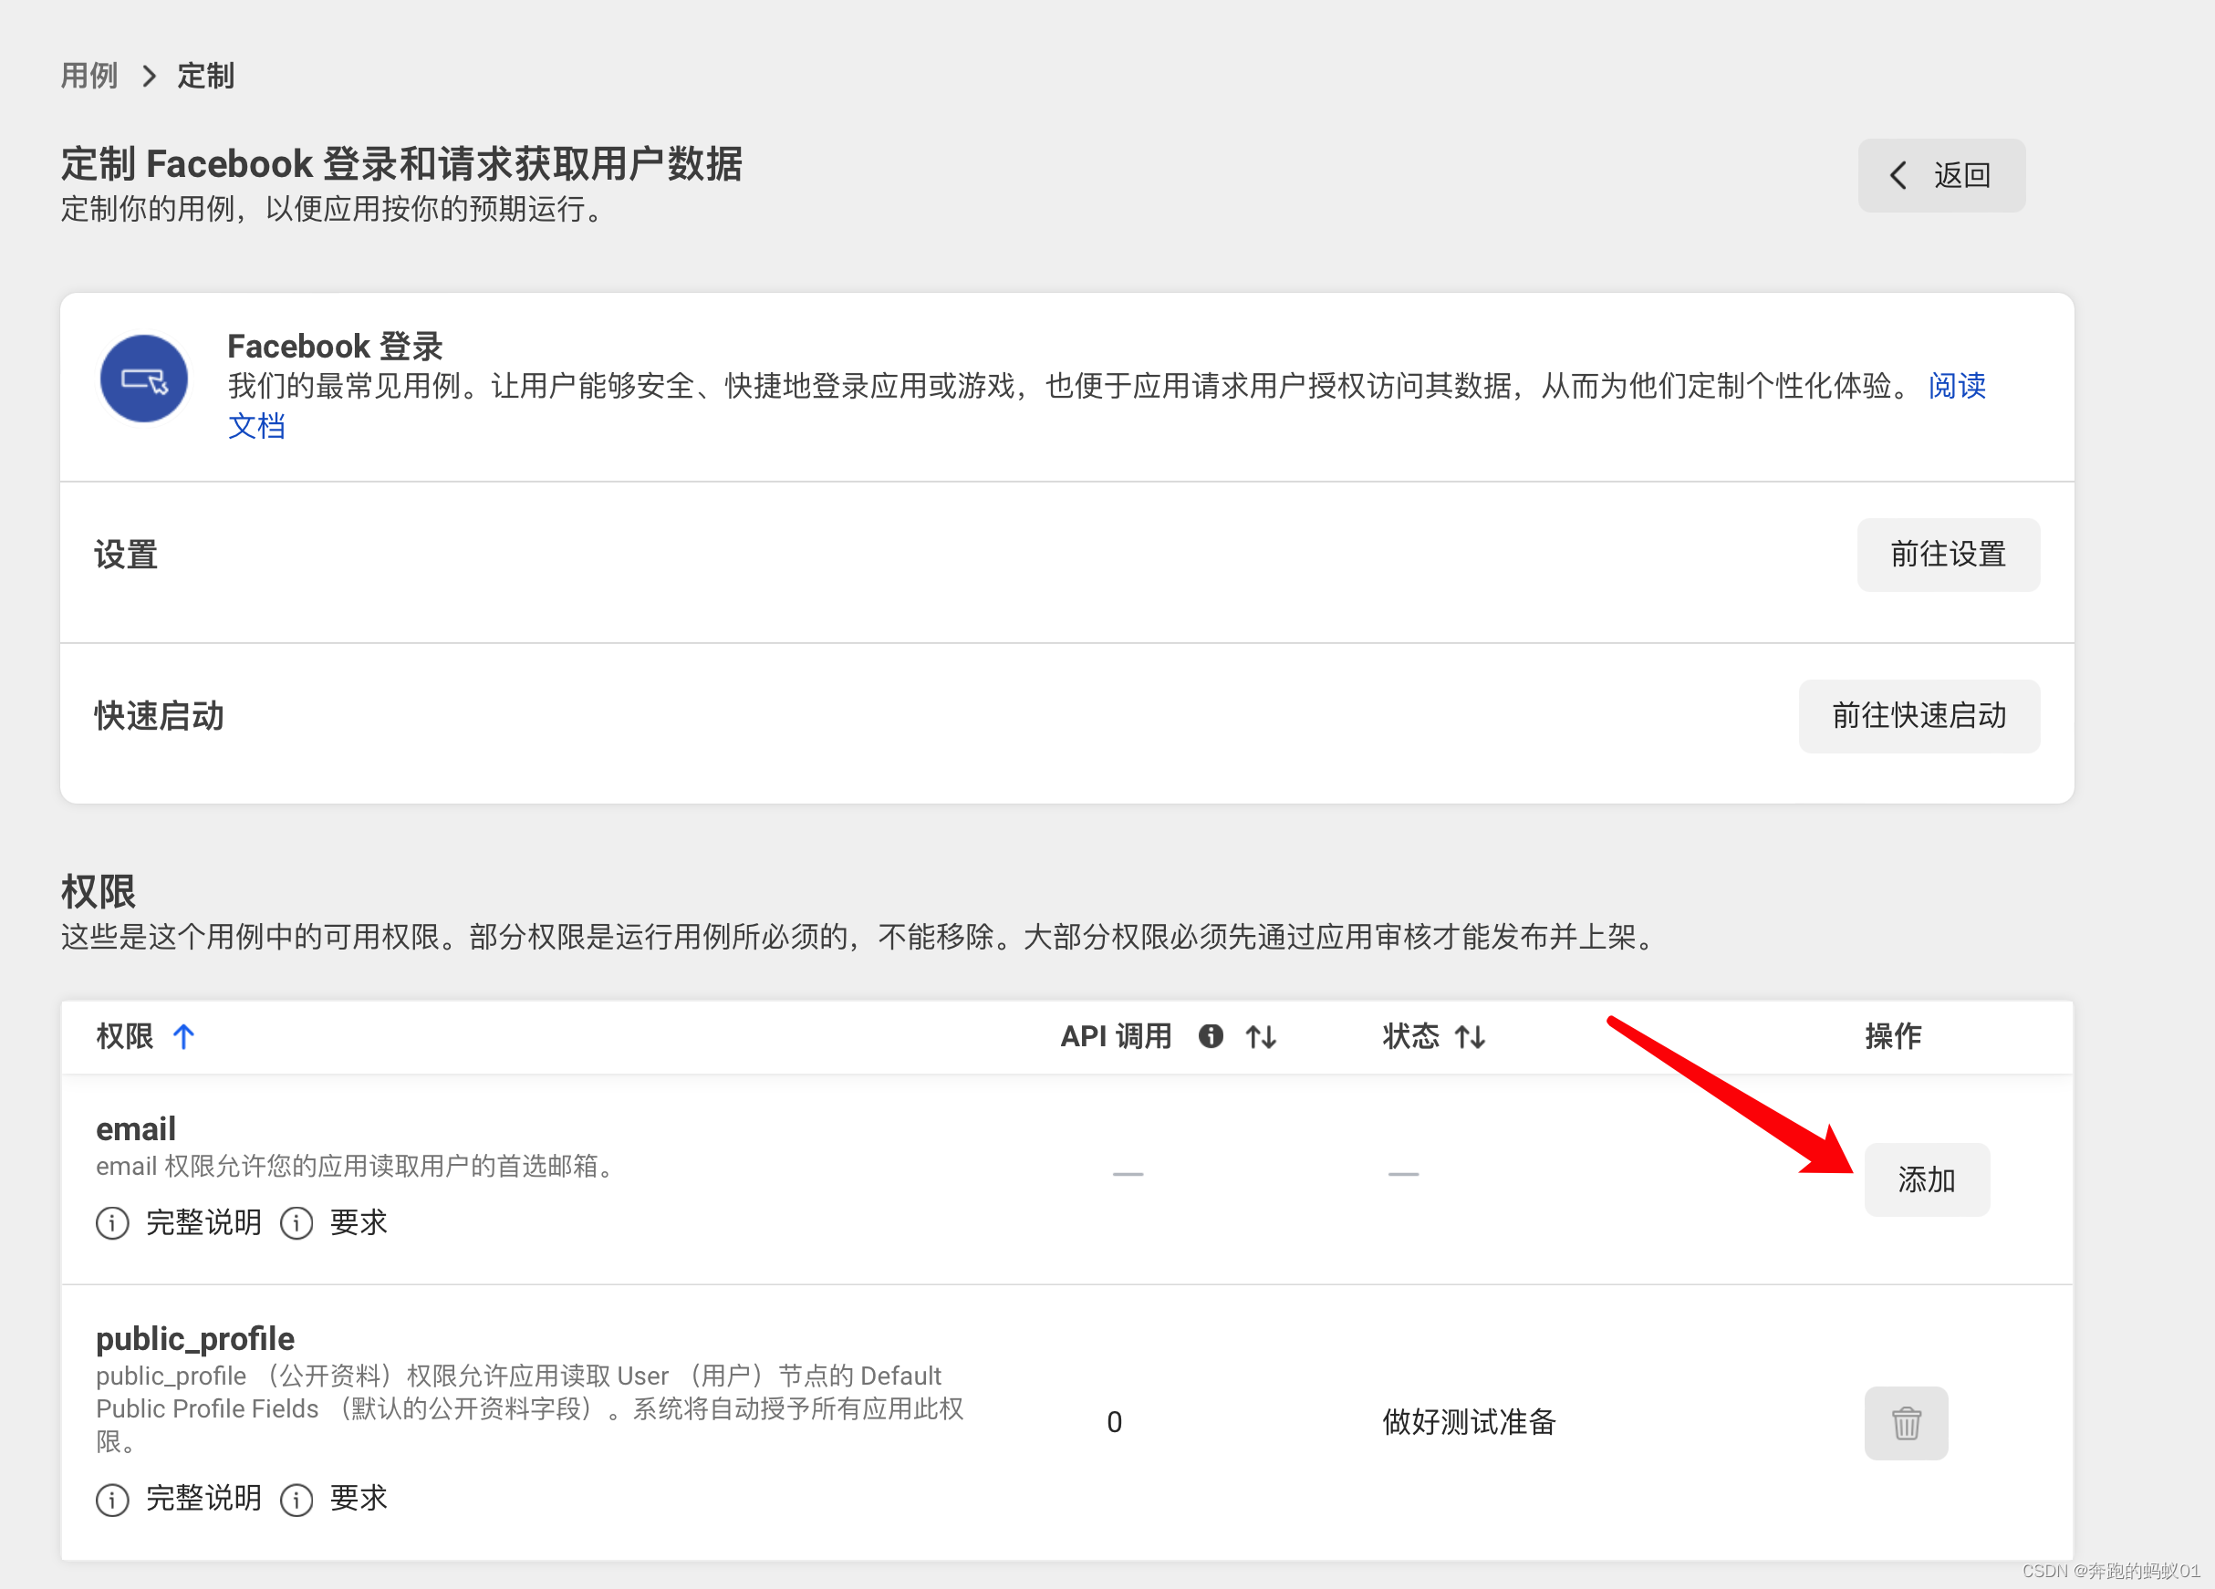Click the API 调用 info icon
This screenshot has width=2215, height=1589.
pos(1211,1036)
